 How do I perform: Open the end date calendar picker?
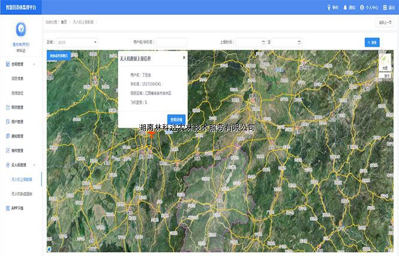(x=299, y=42)
